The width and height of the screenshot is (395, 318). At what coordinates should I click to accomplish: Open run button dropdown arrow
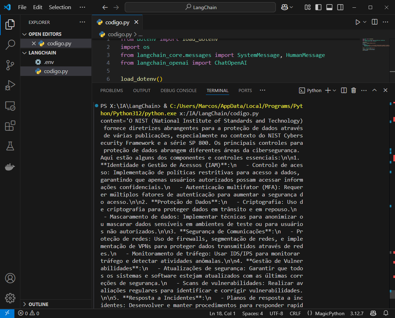tap(364, 22)
